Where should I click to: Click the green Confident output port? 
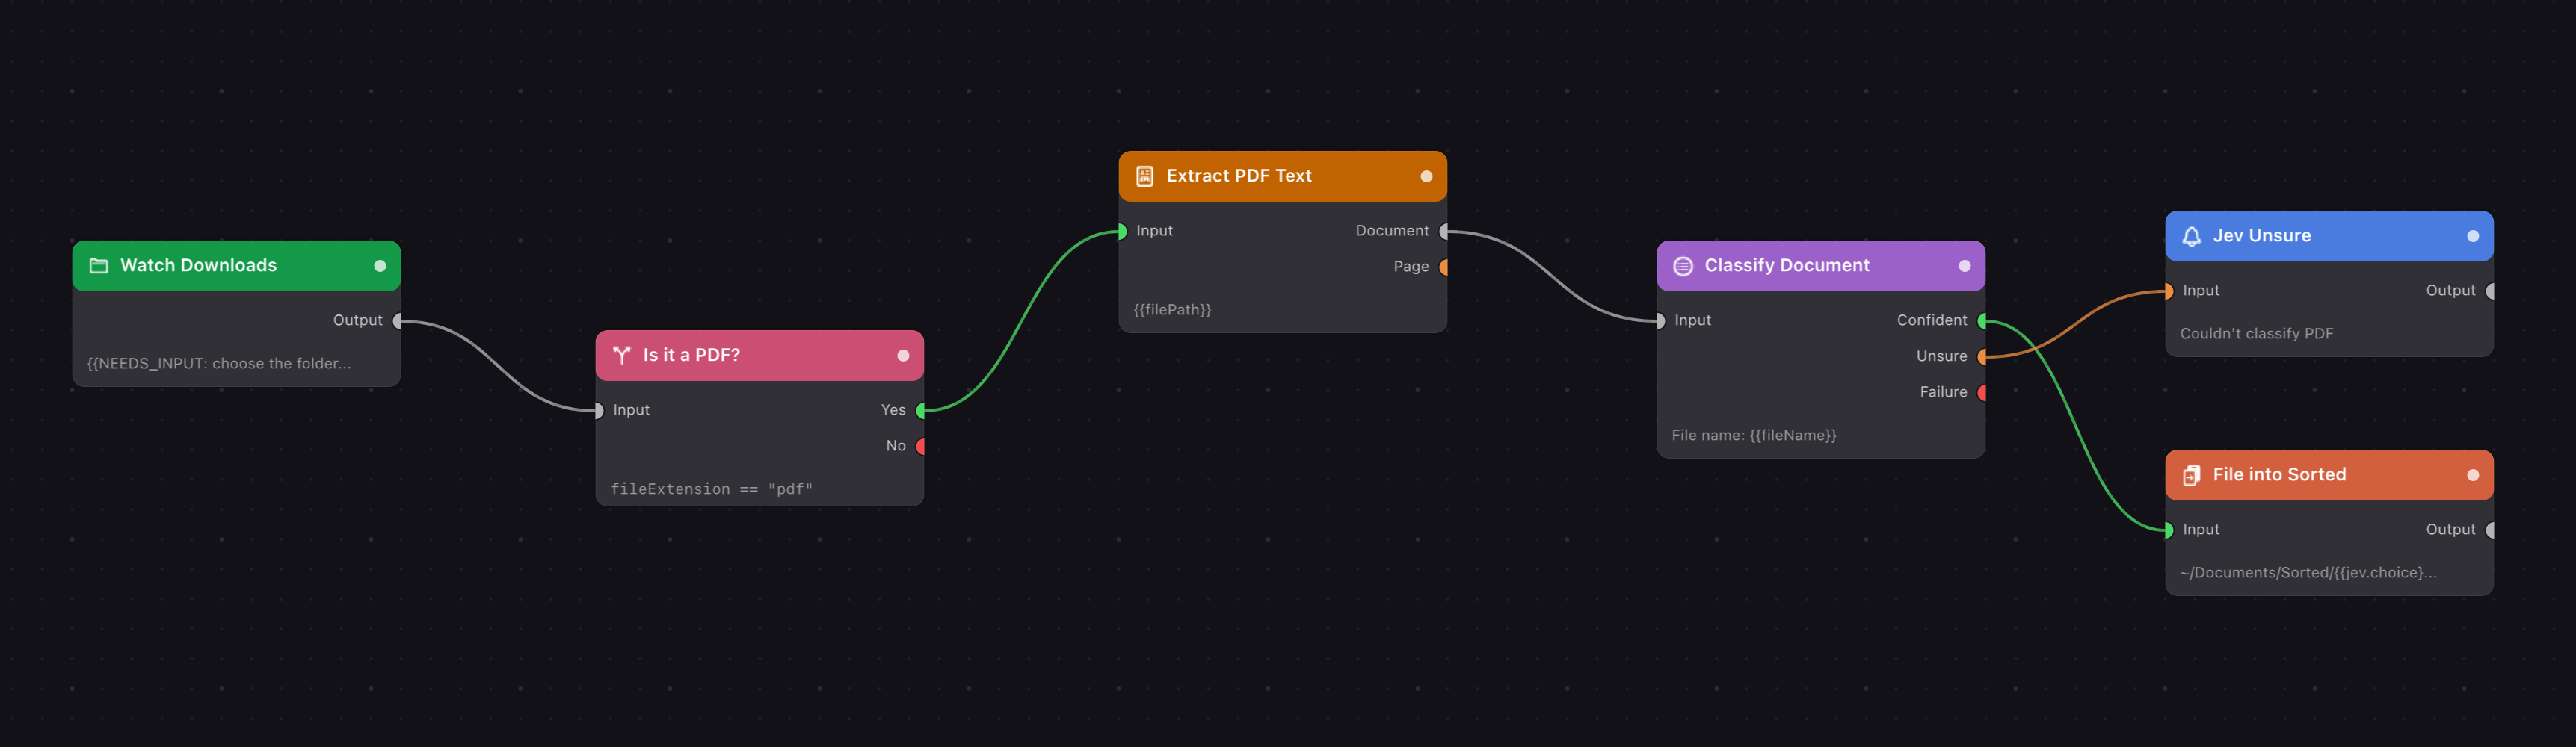point(1983,320)
